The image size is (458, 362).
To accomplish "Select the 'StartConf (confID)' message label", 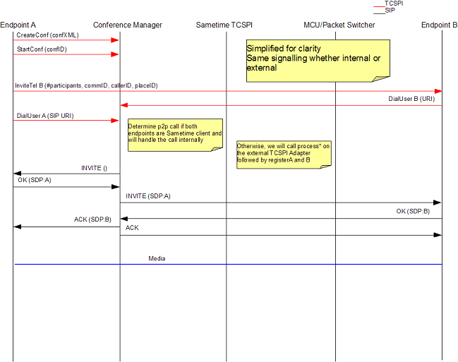I will [x=42, y=49].
